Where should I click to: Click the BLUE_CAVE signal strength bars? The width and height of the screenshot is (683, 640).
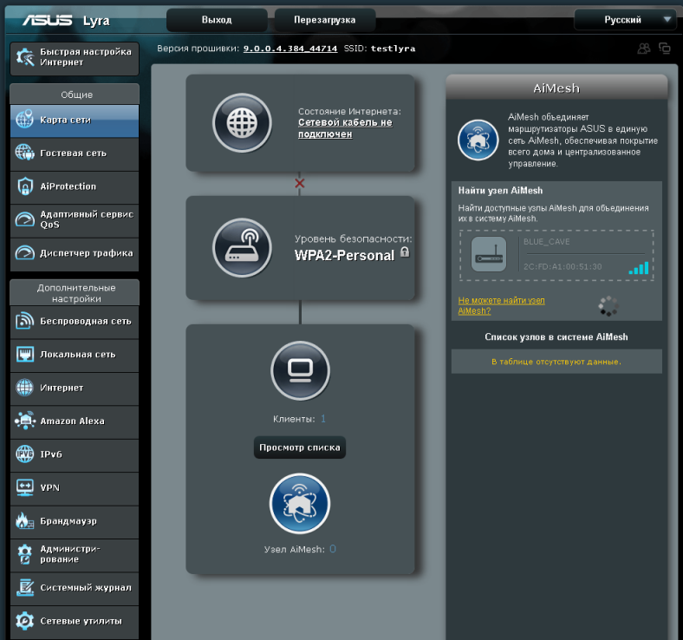[x=639, y=267]
